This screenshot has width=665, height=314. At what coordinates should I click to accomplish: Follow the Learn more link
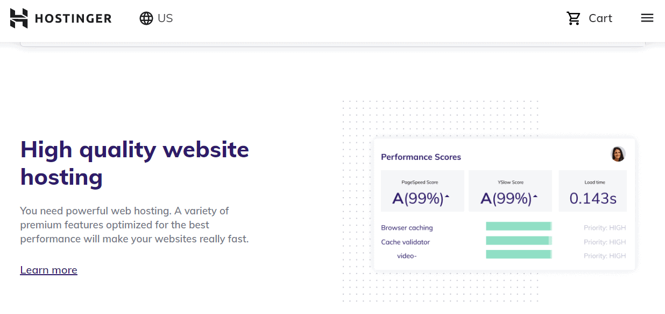pyautogui.click(x=48, y=270)
